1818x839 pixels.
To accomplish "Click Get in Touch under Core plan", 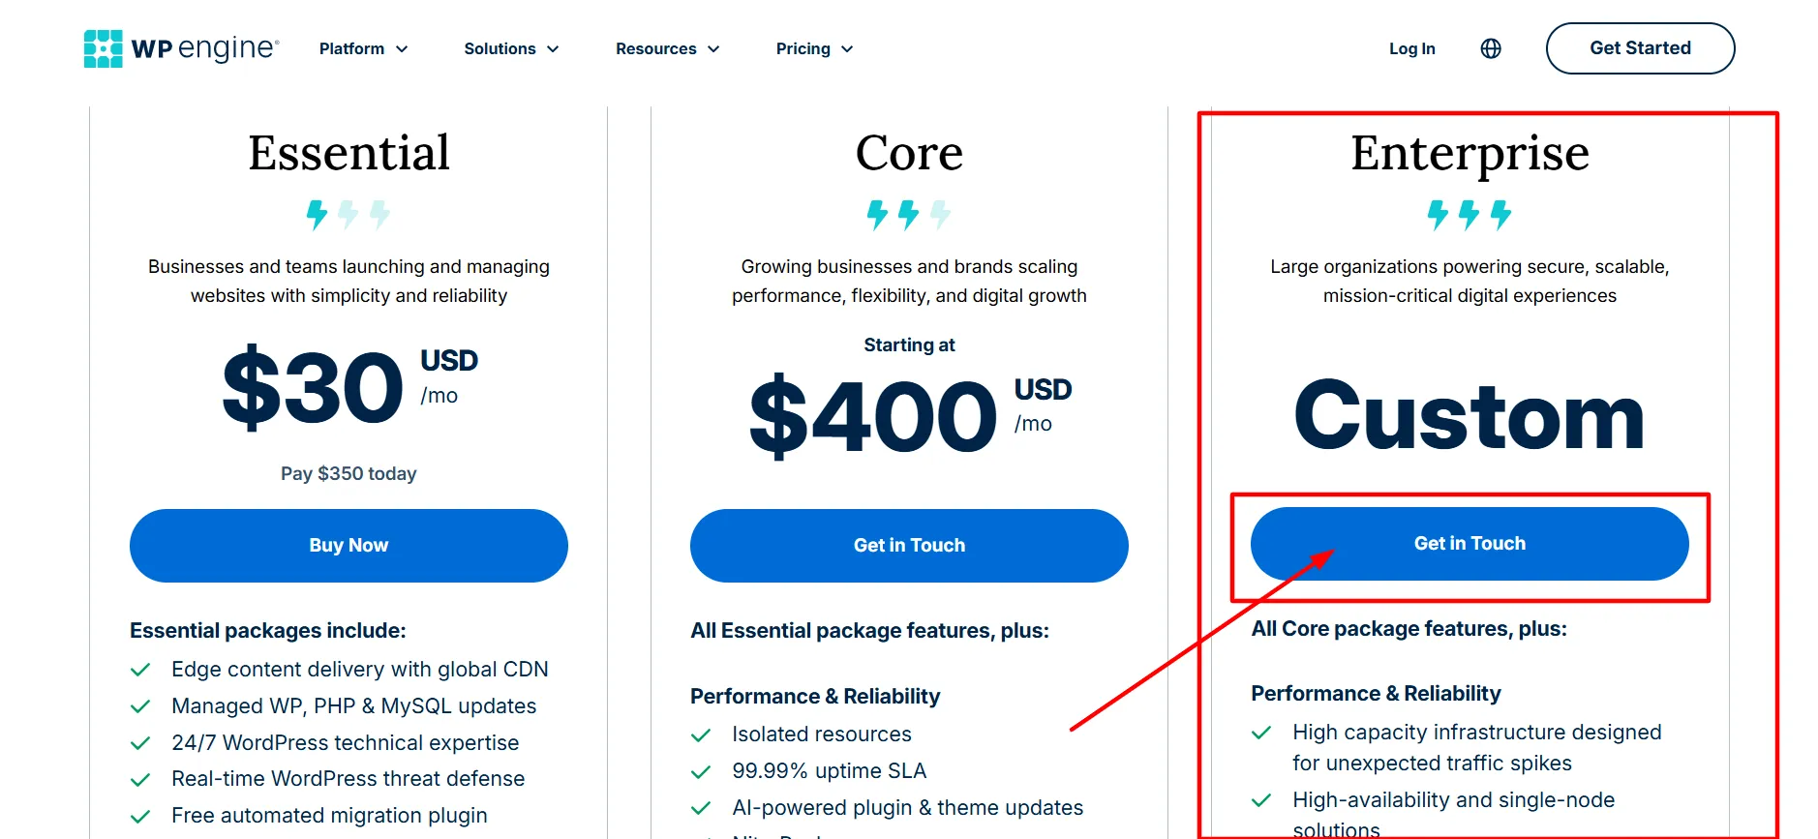I will [909, 546].
